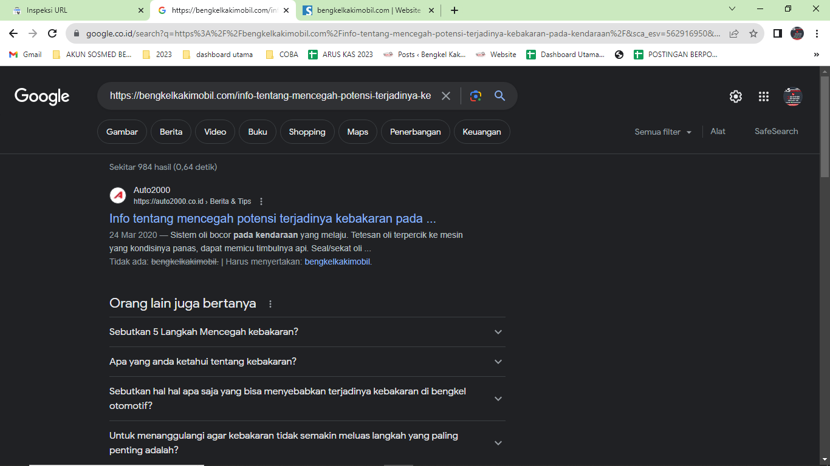
Task: Open SafeSearch settings
Action: [777, 132]
